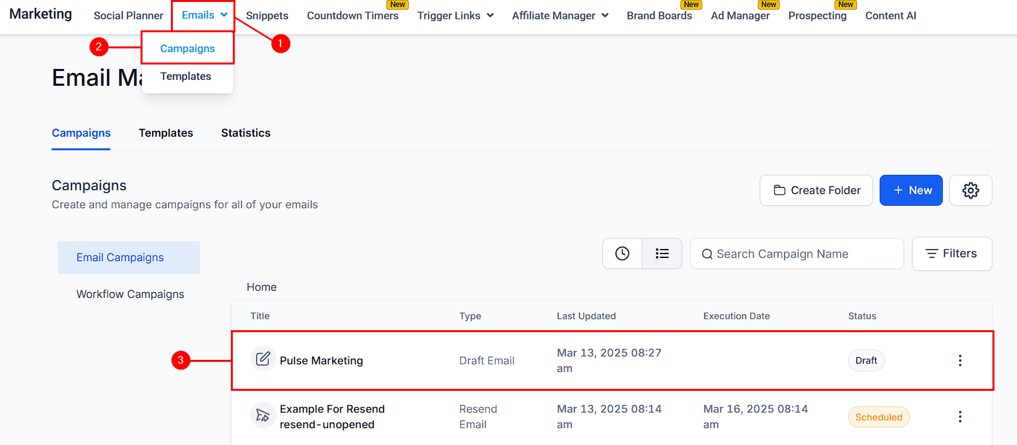Click the Search Campaign Name field
The height and width of the screenshot is (445, 1017).
click(796, 254)
